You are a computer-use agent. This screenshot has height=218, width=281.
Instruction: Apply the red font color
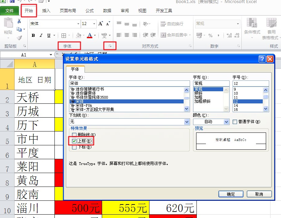(x=90, y=35)
